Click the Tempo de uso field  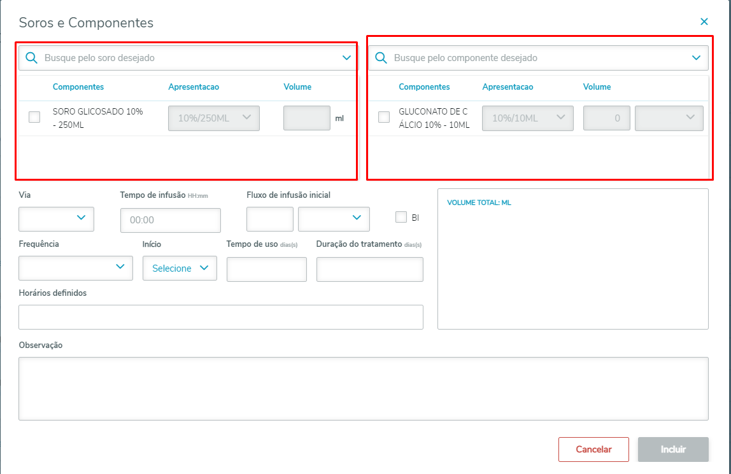tap(266, 269)
